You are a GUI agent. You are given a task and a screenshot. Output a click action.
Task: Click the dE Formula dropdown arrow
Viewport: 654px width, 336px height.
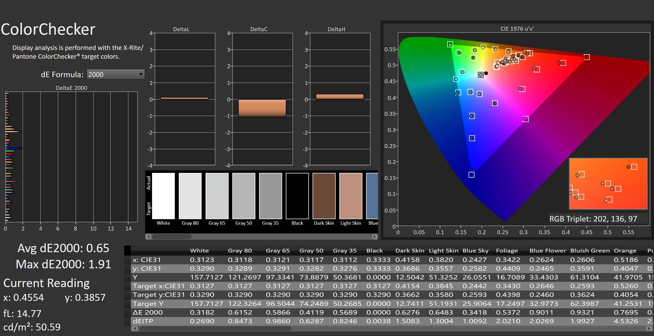point(141,75)
